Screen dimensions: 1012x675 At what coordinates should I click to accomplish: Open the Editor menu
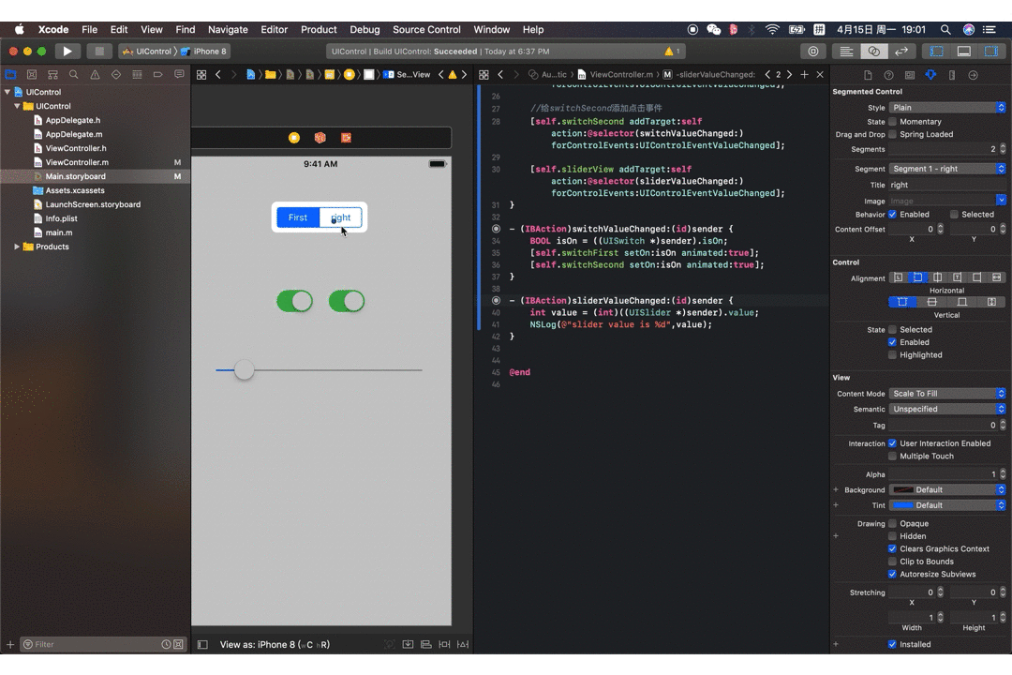[275, 30]
